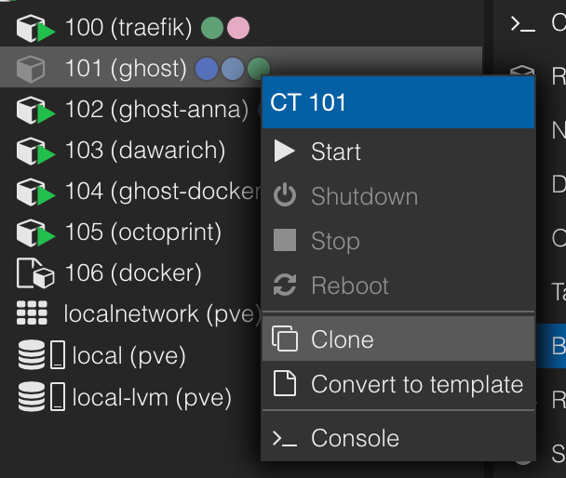The width and height of the screenshot is (566, 478).
Task: Click the stopped container icon for 101 (ghost)
Action: click(32, 69)
